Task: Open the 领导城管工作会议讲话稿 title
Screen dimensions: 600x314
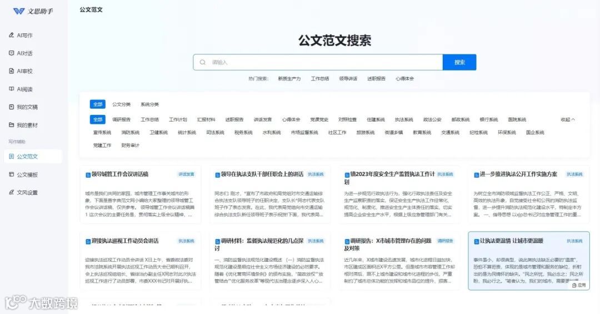Action: [x=120, y=174]
